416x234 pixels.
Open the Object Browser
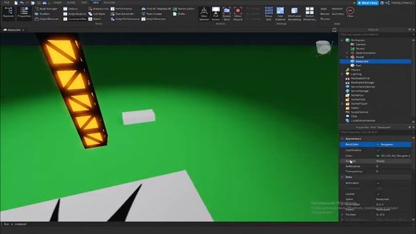click(47, 19)
